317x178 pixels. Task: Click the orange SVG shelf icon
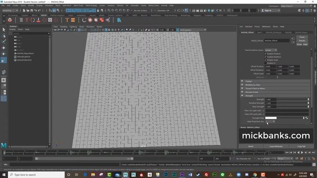coord(73,20)
